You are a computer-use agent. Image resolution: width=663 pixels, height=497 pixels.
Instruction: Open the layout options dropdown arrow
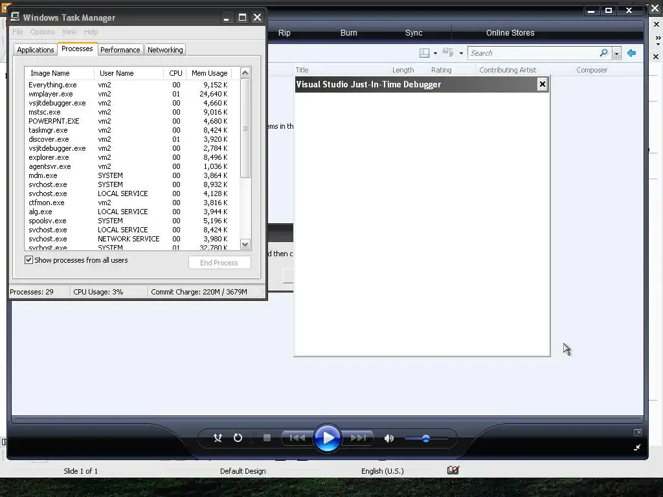click(x=435, y=53)
